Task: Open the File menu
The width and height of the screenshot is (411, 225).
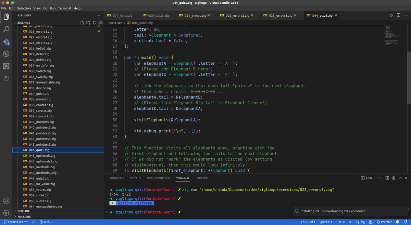Action: click(x=4, y=8)
